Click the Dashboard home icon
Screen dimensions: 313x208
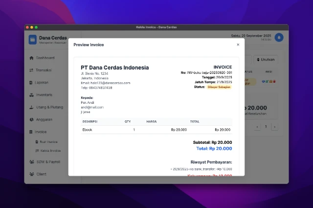point(31,58)
